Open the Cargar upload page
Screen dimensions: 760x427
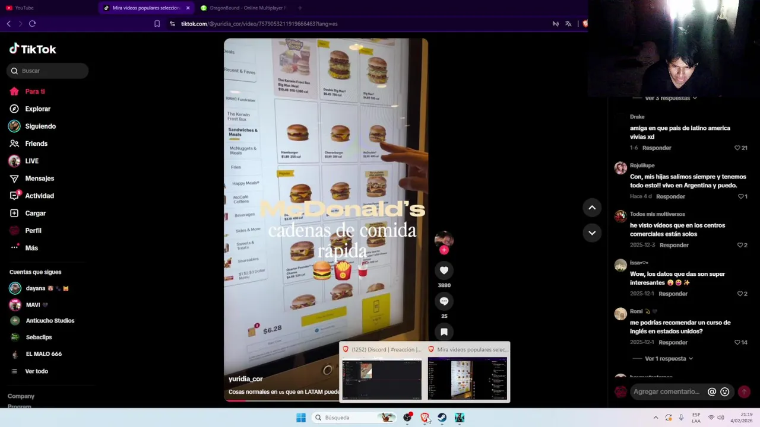point(27,213)
